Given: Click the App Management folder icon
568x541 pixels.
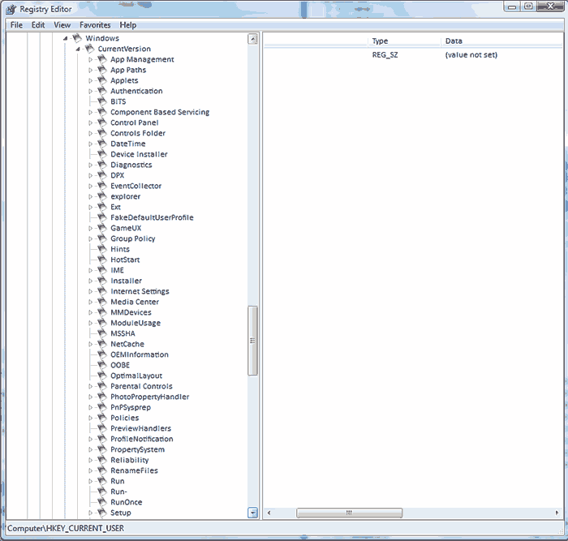Looking at the screenshot, I should (102, 59).
